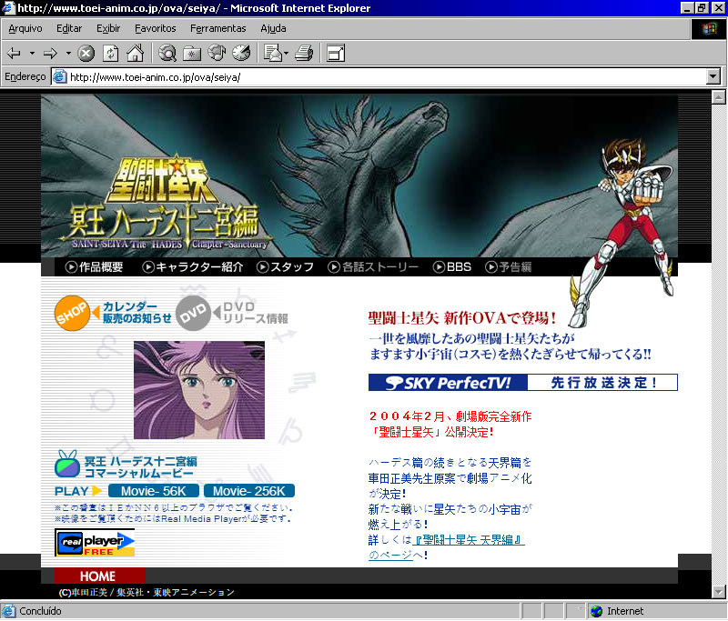The image size is (728, 621).
Task: Click the green TV commercial movie icon
Action: 67,465
